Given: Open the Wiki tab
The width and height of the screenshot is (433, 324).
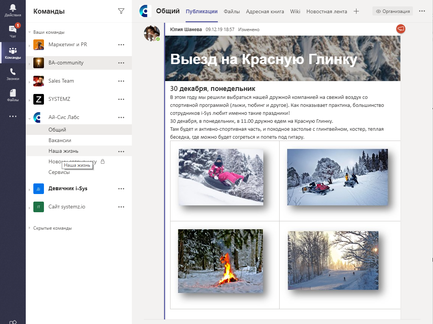Looking at the screenshot, I should [x=295, y=11].
